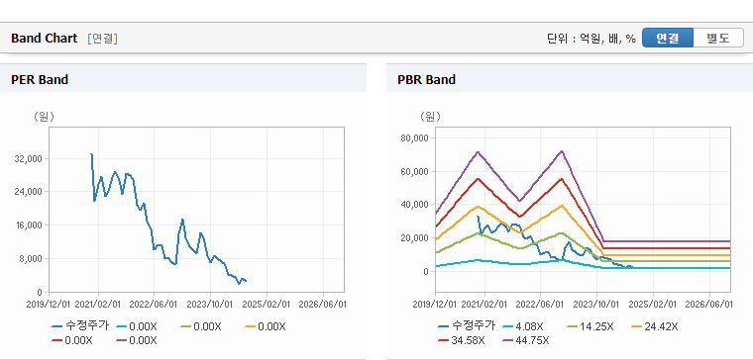
Task: Toggle 수정주가 legend in PER Band
Action: pyautogui.click(x=80, y=326)
